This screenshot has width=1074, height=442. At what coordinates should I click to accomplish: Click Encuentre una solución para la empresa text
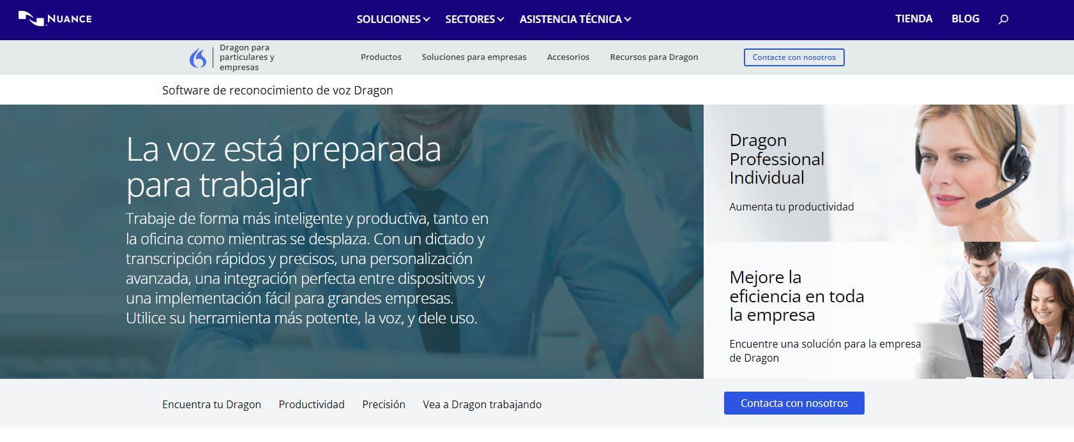[825, 351]
